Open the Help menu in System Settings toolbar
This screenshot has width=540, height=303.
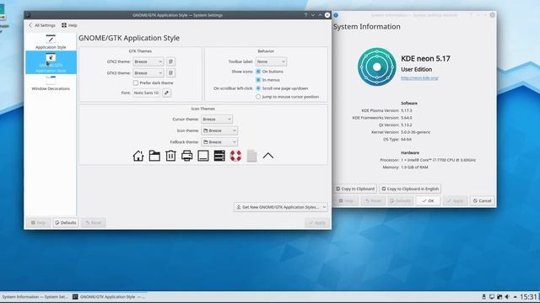tap(69, 25)
